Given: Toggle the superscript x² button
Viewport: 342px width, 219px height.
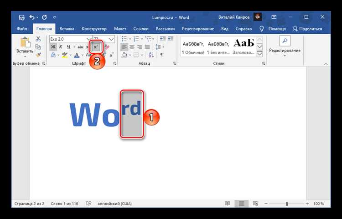Looking at the screenshot, I should (96, 47).
